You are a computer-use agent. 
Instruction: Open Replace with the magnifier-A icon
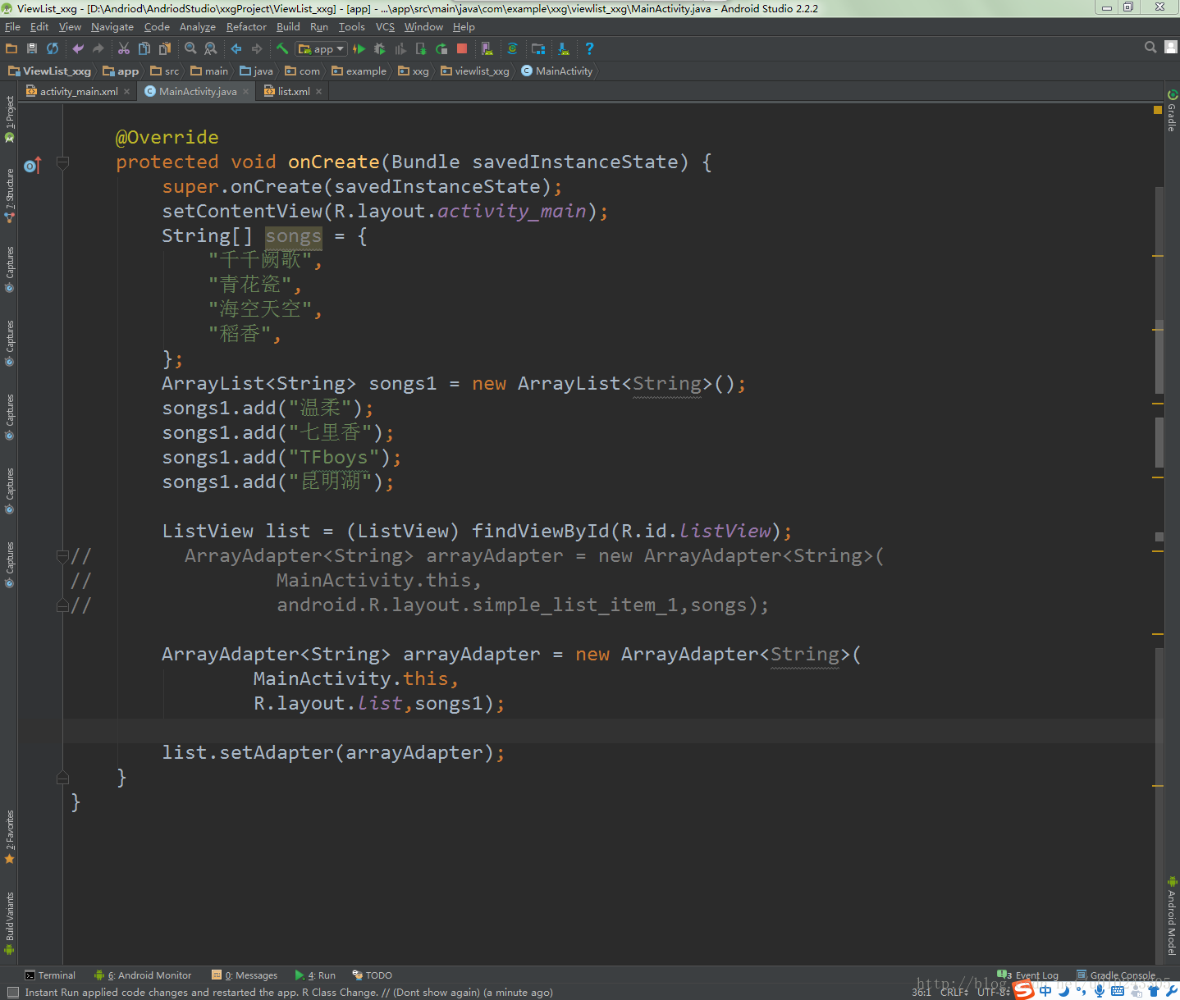(x=211, y=48)
